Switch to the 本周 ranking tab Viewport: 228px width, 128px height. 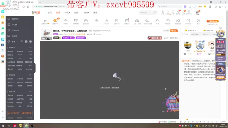pyautogui.click(x=194, y=34)
